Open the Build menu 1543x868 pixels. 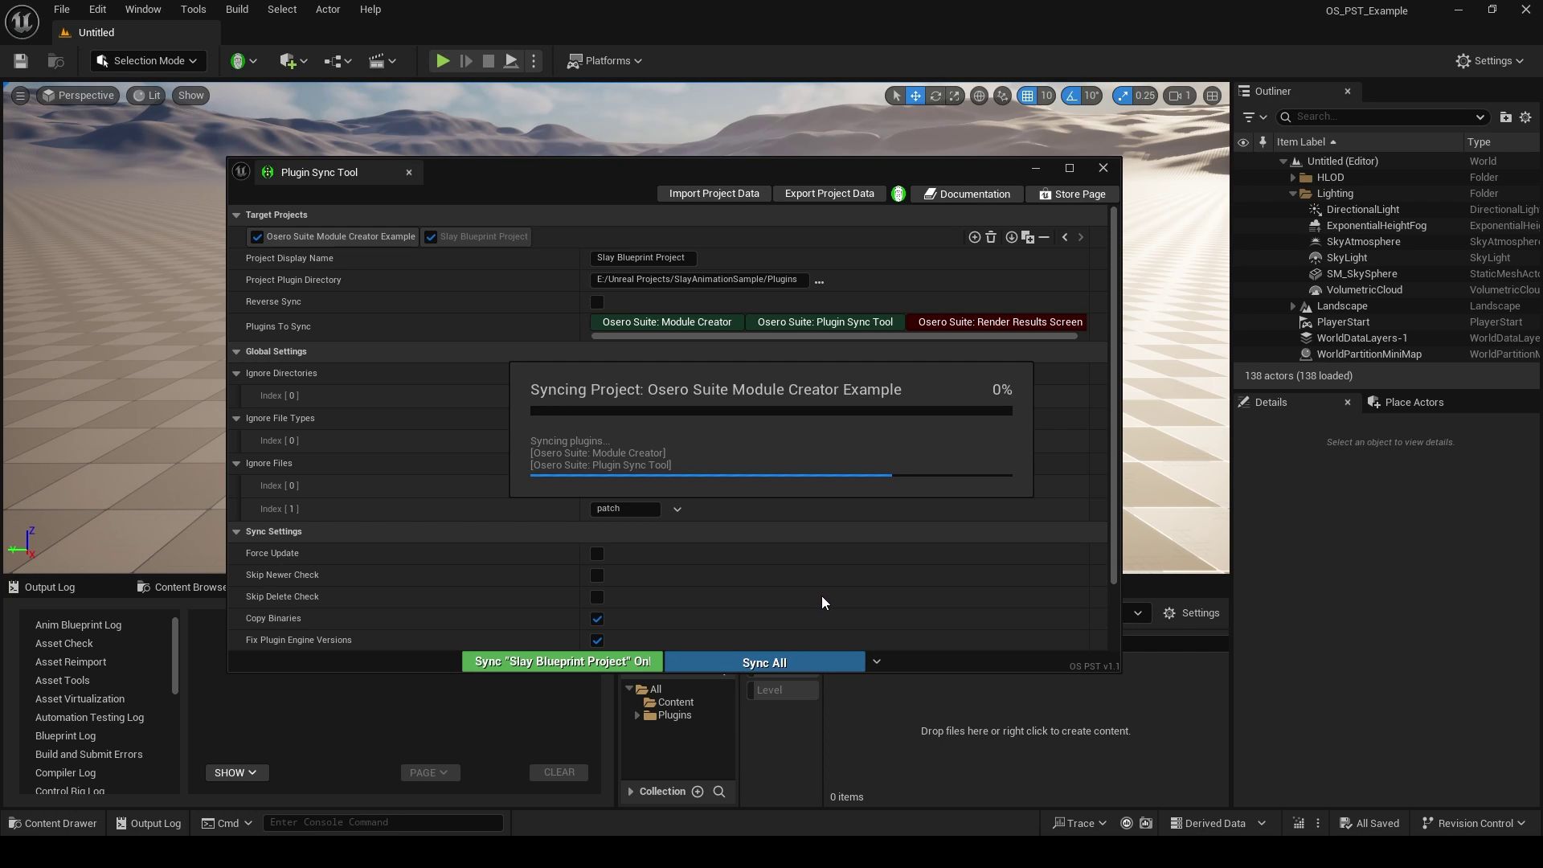click(x=237, y=10)
